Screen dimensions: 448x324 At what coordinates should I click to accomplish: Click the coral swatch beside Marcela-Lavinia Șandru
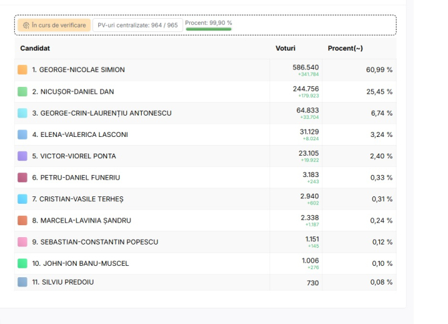coord(22,220)
